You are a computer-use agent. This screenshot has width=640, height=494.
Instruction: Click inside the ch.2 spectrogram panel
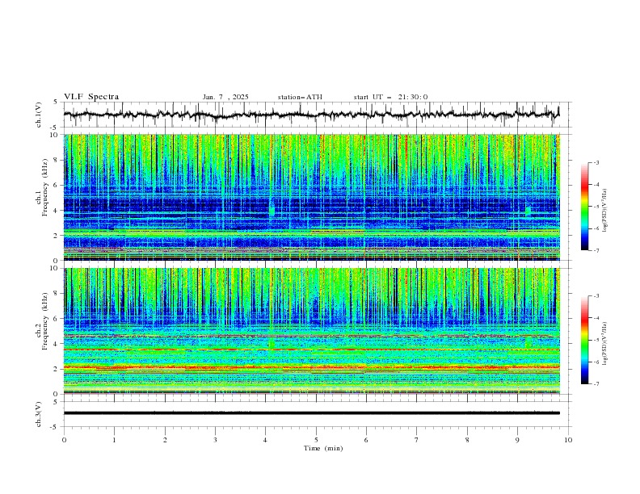click(312, 331)
